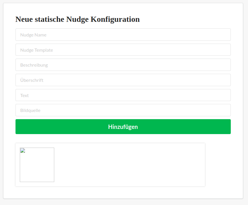Select the Bildquelle placeholder text
The height and width of the screenshot is (205, 248).
(30, 110)
